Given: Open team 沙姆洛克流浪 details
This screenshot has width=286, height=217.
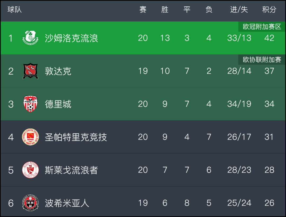Looking at the screenshot, I should [x=71, y=38].
